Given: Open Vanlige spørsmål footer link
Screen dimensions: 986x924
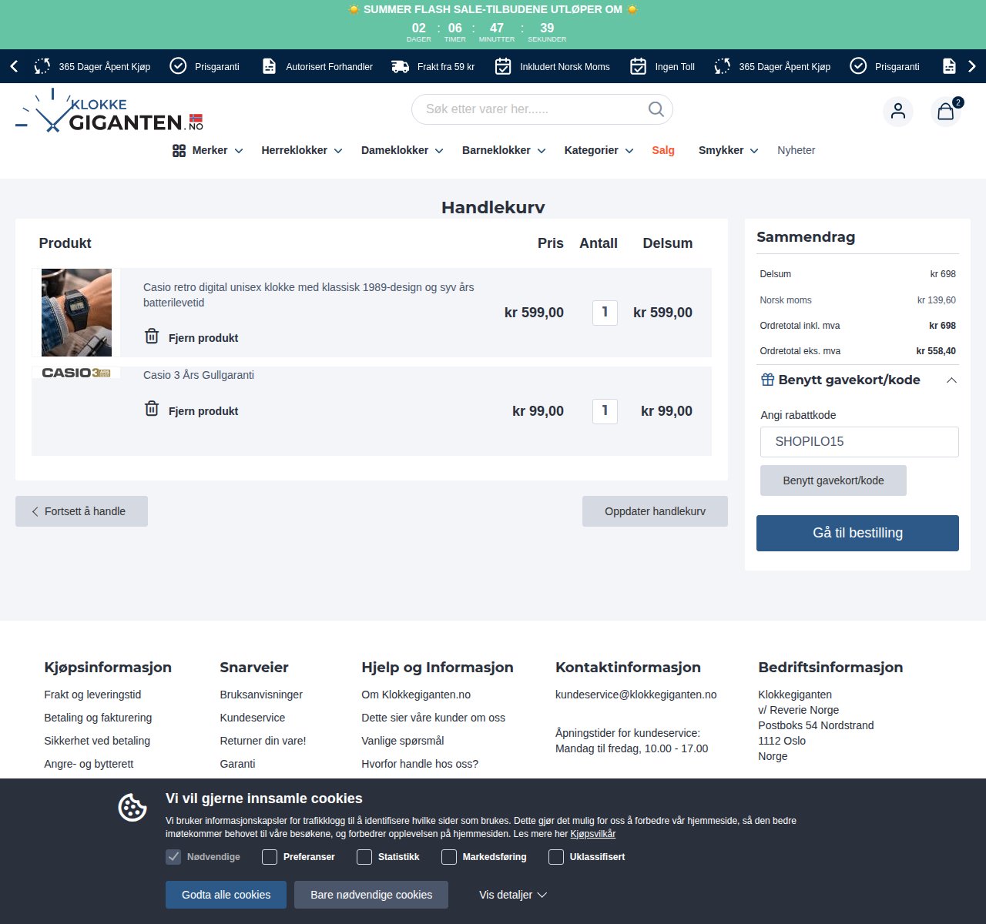Looking at the screenshot, I should [x=403, y=741].
